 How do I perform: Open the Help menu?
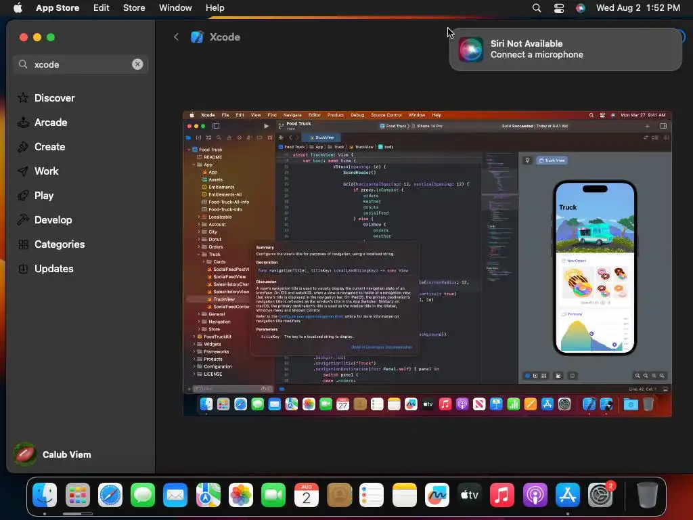215,7
